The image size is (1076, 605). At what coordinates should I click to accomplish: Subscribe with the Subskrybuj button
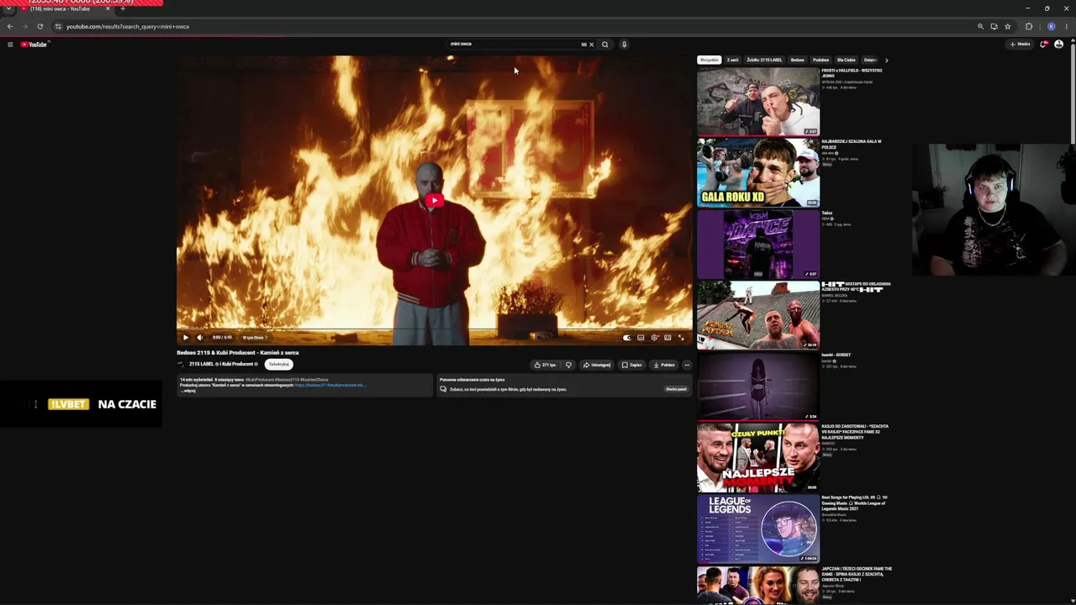pos(279,365)
